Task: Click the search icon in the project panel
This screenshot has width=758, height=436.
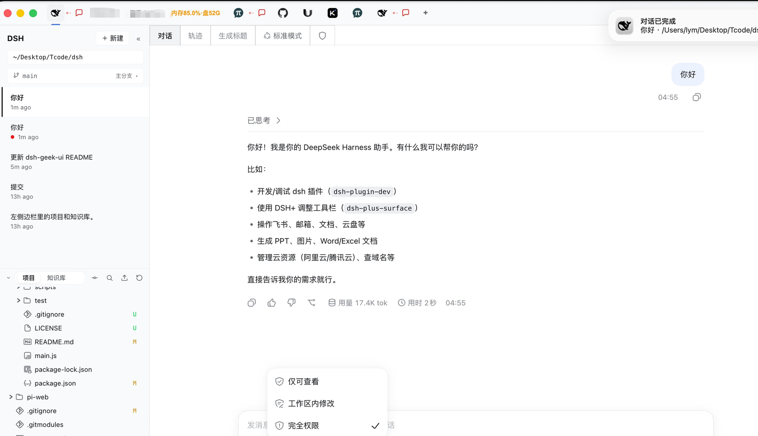Action: [109, 278]
